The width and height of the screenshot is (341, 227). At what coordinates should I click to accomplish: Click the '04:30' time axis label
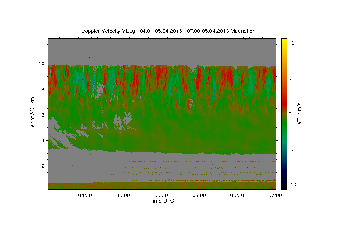[85, 195]
